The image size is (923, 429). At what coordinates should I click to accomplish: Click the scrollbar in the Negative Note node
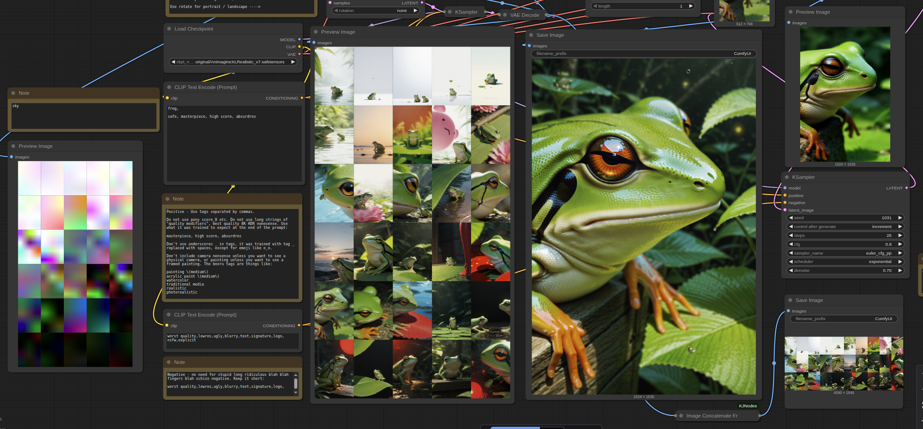click(296, 384)
